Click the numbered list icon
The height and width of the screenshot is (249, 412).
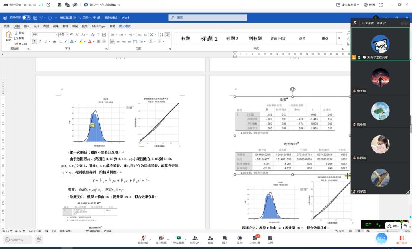(x=121, y=35)
